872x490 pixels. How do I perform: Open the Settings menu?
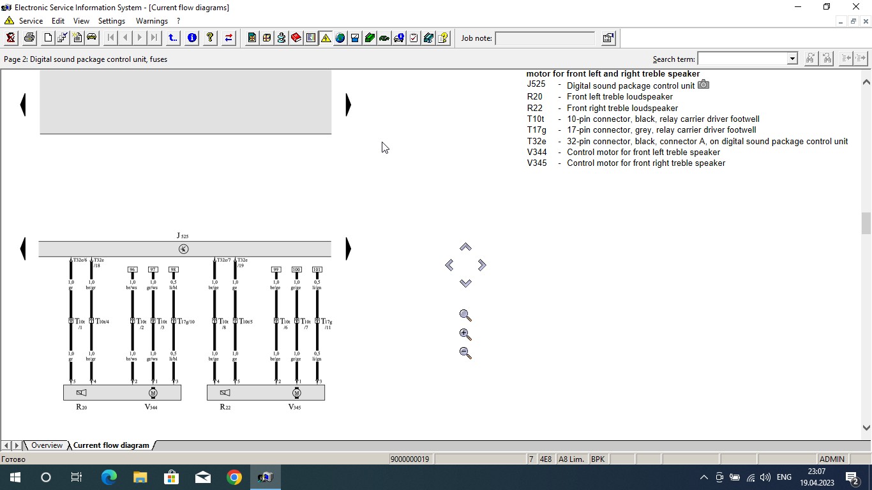[111, 21]
